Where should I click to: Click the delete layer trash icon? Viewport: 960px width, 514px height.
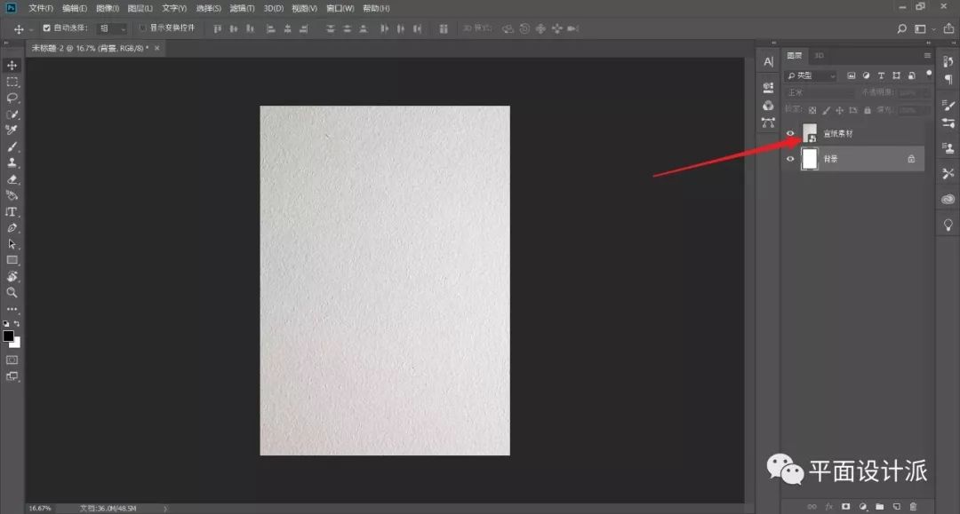912,506
